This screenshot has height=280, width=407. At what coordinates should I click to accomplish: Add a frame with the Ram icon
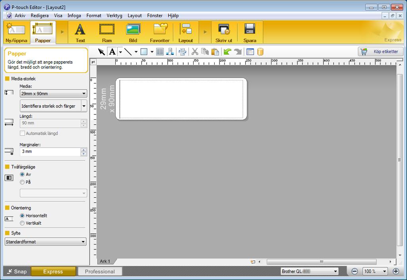point(107,33)
